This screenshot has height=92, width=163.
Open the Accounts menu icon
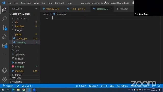point(4,71)
